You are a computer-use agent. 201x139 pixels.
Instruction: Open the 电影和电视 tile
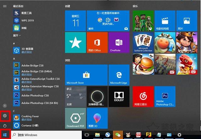tap(165, 21)
